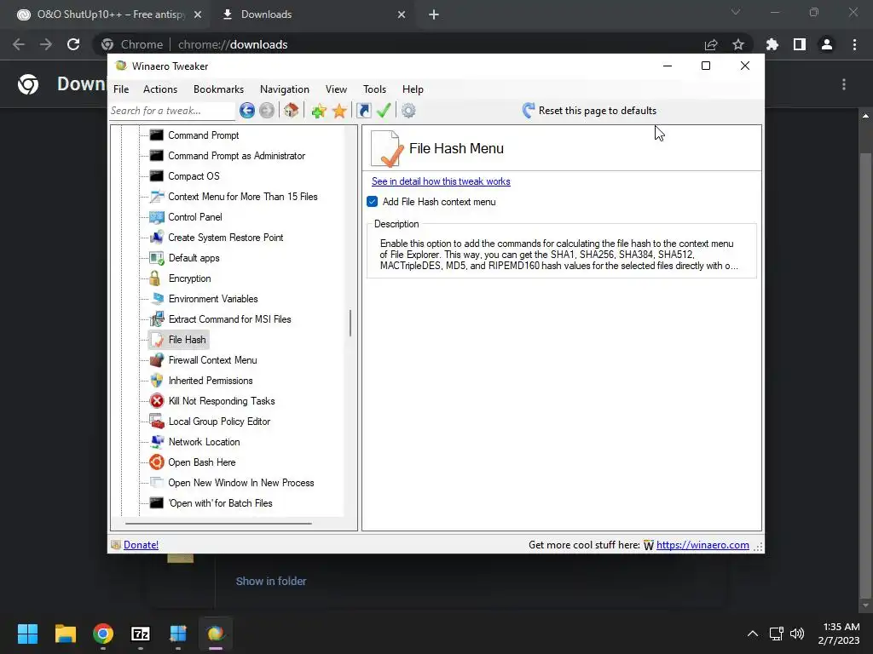Bookmark this page with Chrome star icon
This screenshot has width=873, height=654.
[738, 44]
